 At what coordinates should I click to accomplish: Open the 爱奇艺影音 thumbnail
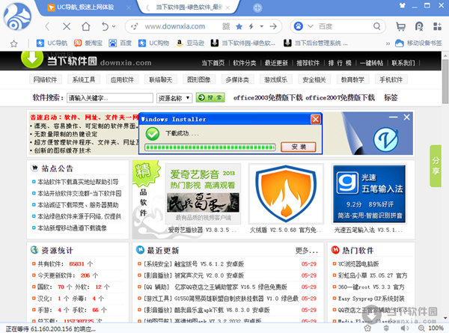pyautogui.click(x=203, y=193)
